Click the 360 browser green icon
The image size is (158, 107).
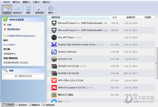pos(6,19)
